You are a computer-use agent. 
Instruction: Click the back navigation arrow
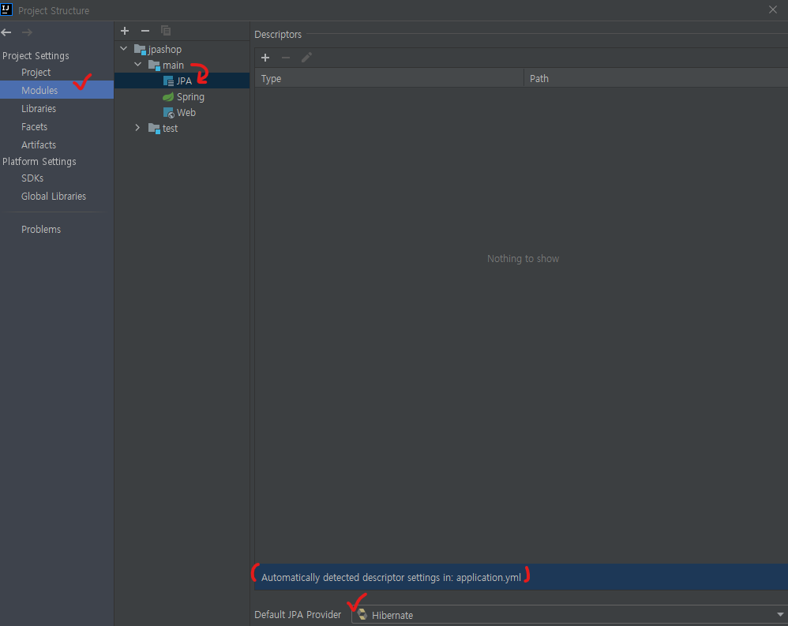(6, 32)
